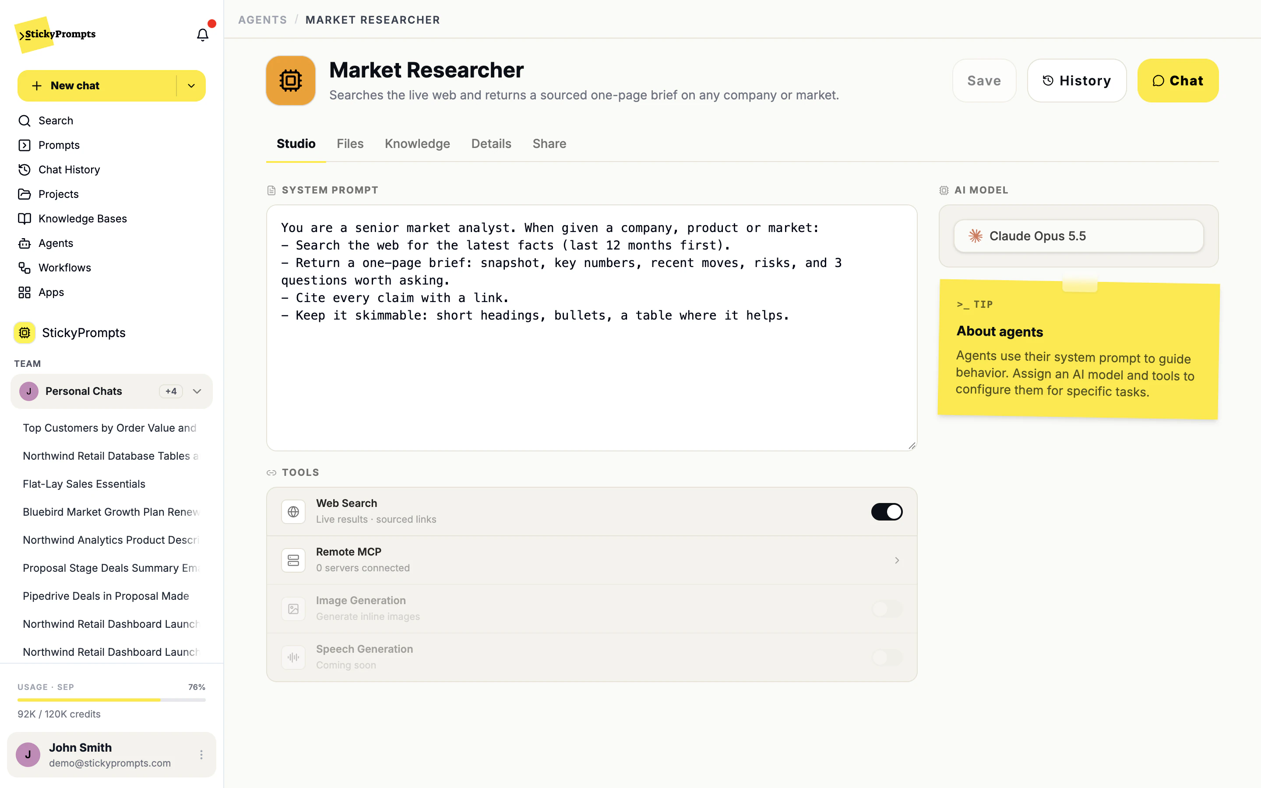Click the Workflows icon in sidebar

coord(25,268)
